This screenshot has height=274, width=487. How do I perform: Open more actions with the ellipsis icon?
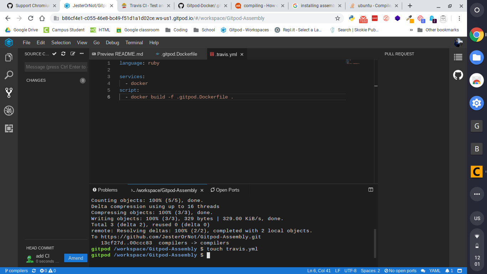click(81, 54)
